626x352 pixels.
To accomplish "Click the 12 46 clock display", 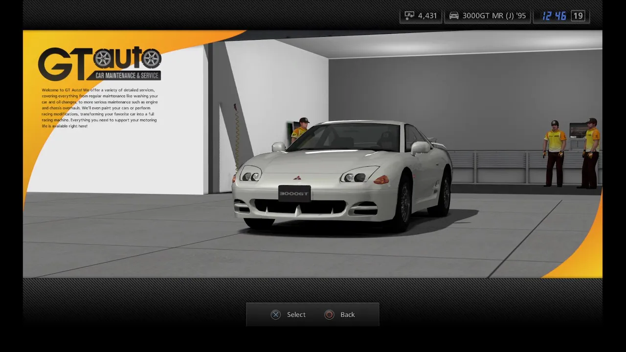I will click(554, 16).
